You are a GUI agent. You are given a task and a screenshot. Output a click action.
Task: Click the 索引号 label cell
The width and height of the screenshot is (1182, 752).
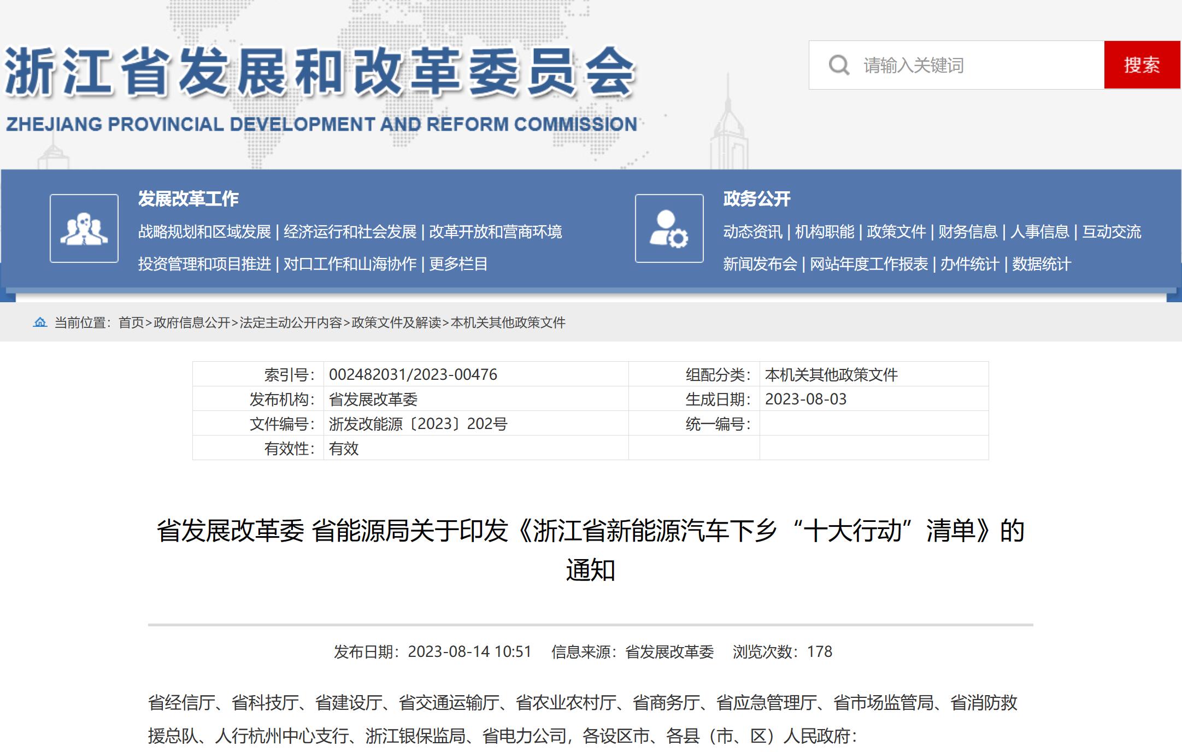tap(258, 374)
